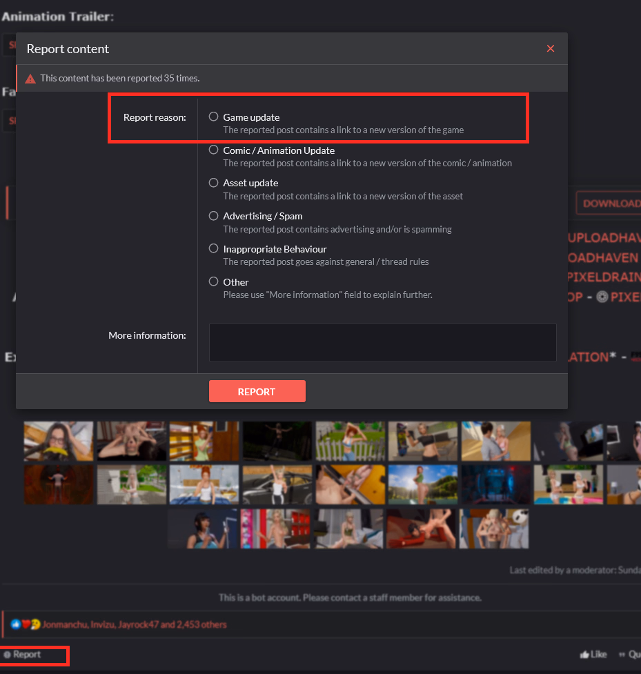Click the yellow emoji reaction icon
This screenshot has width=641, height=674.
coord(36,624)
